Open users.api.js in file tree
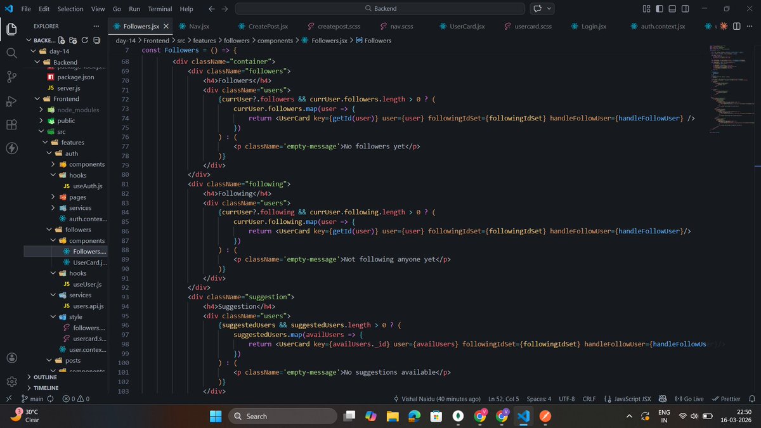Screen dimensions: 761x428 click(88, 306)
